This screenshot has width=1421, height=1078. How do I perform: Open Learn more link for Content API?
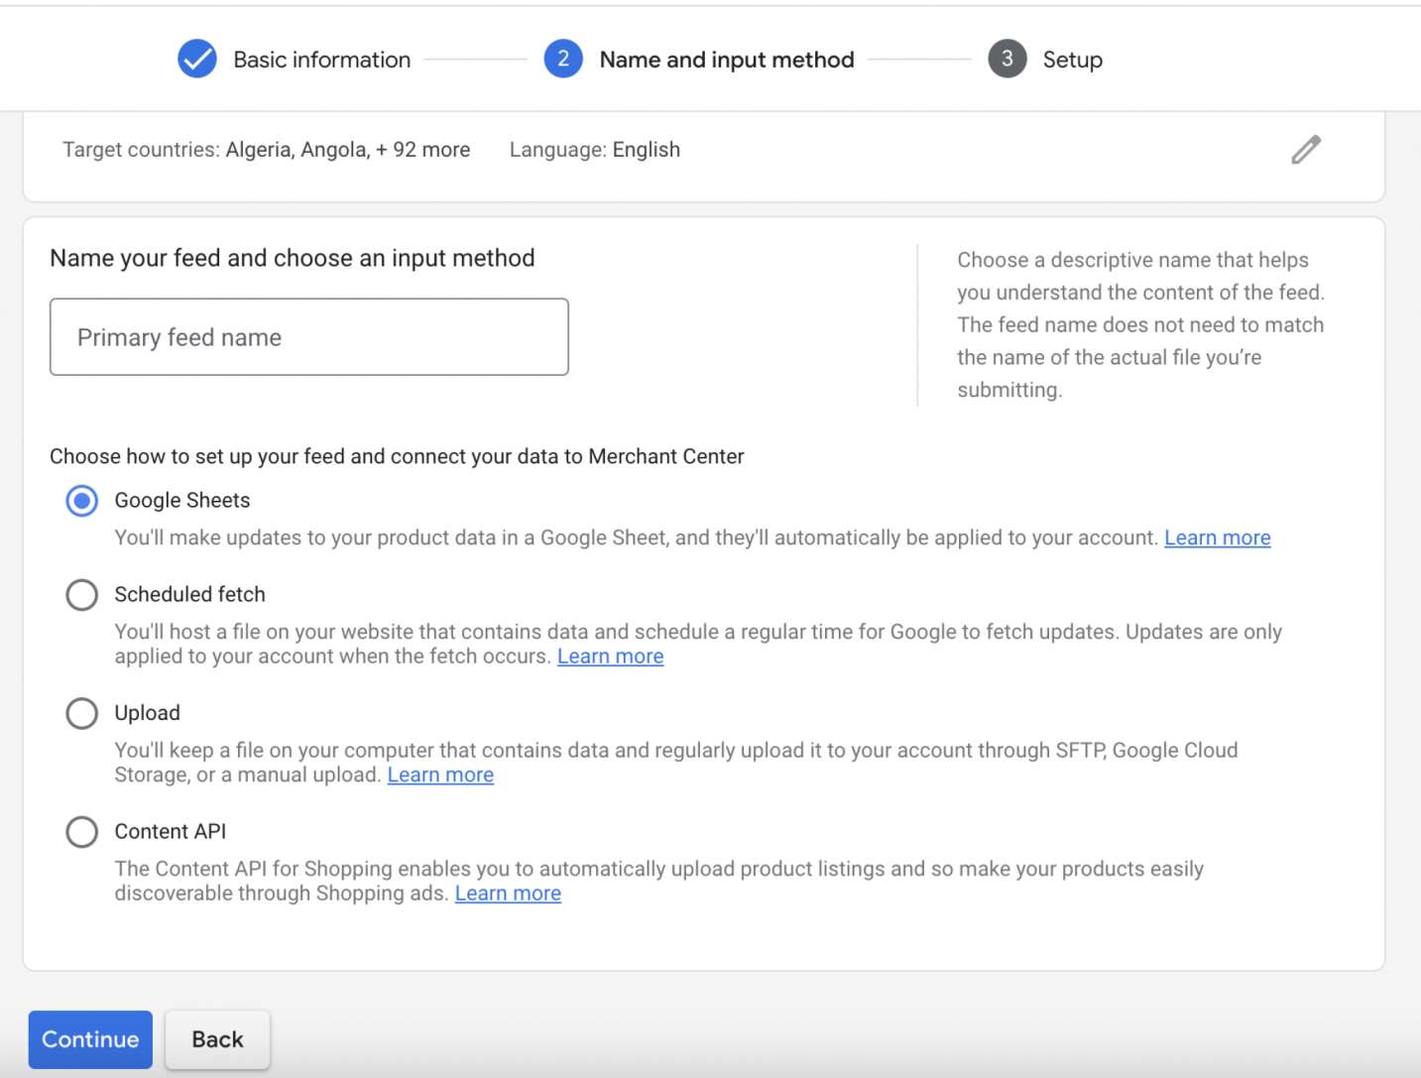pyautogui.click(x=508, y=894)
